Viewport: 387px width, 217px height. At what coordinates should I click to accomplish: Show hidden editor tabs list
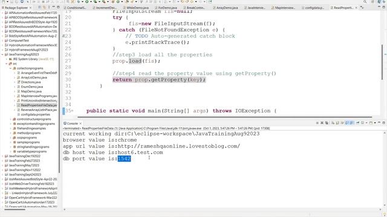(362, 8)
